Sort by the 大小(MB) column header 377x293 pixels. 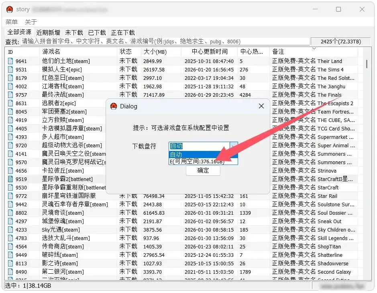point(161,52)
